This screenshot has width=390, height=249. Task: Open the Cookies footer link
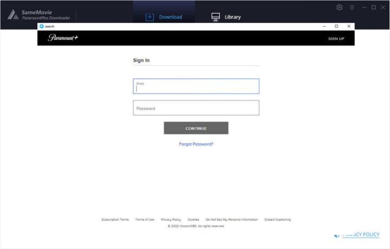tap(193, 220)
